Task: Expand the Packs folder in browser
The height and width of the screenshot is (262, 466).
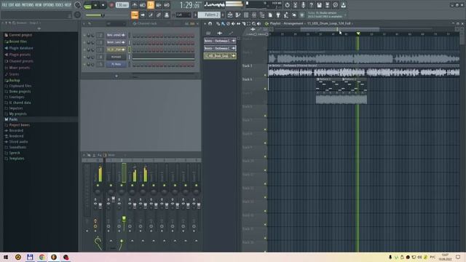Action: [13, 119]
